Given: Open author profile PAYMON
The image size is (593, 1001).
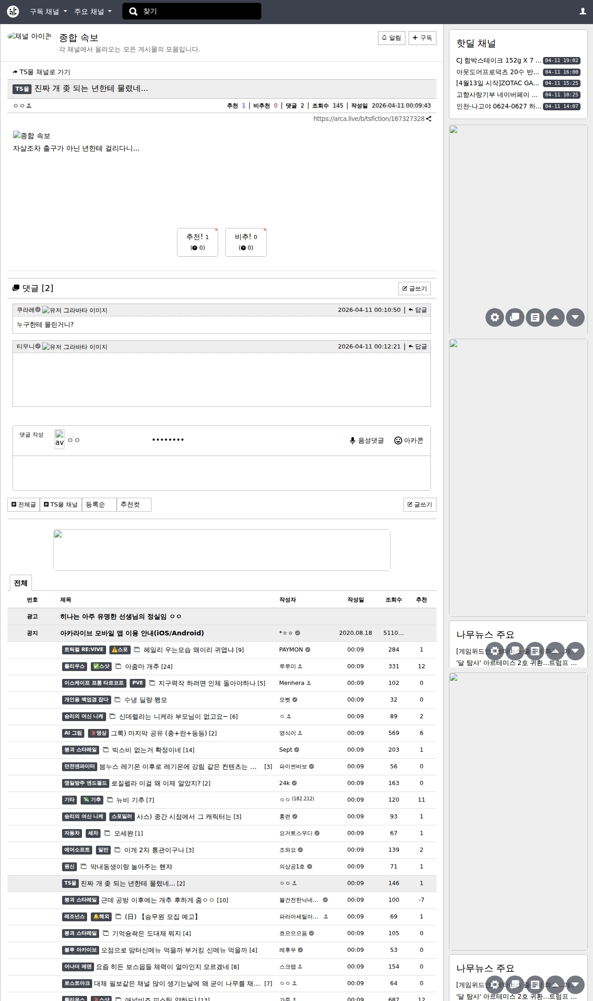Looking at the screenshot, I should [x=291, y=650].
